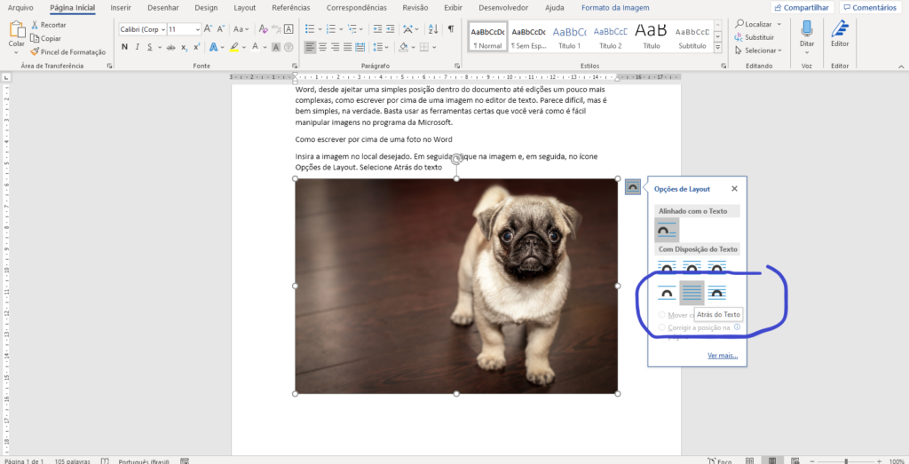Toggle strikethrough formatting
This screenshot has width=909, height=464.
click(x=170, y=47)
